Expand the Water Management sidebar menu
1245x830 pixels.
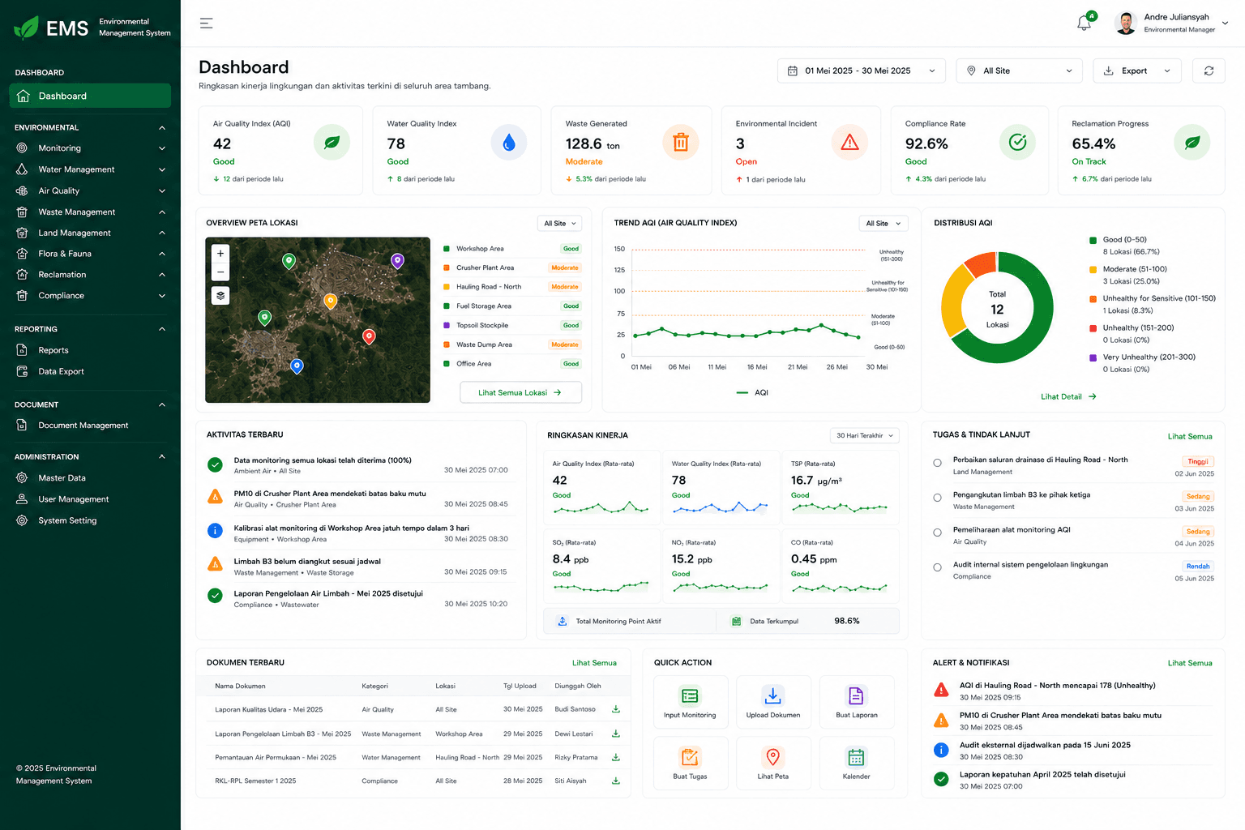(90, 169)
